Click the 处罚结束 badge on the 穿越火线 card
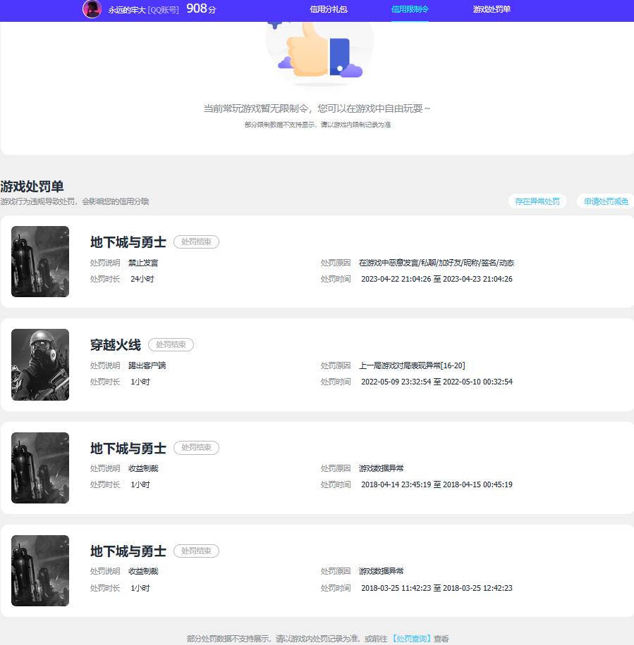Viewport: 634px width, 645px height. click(x=171, y=344)
